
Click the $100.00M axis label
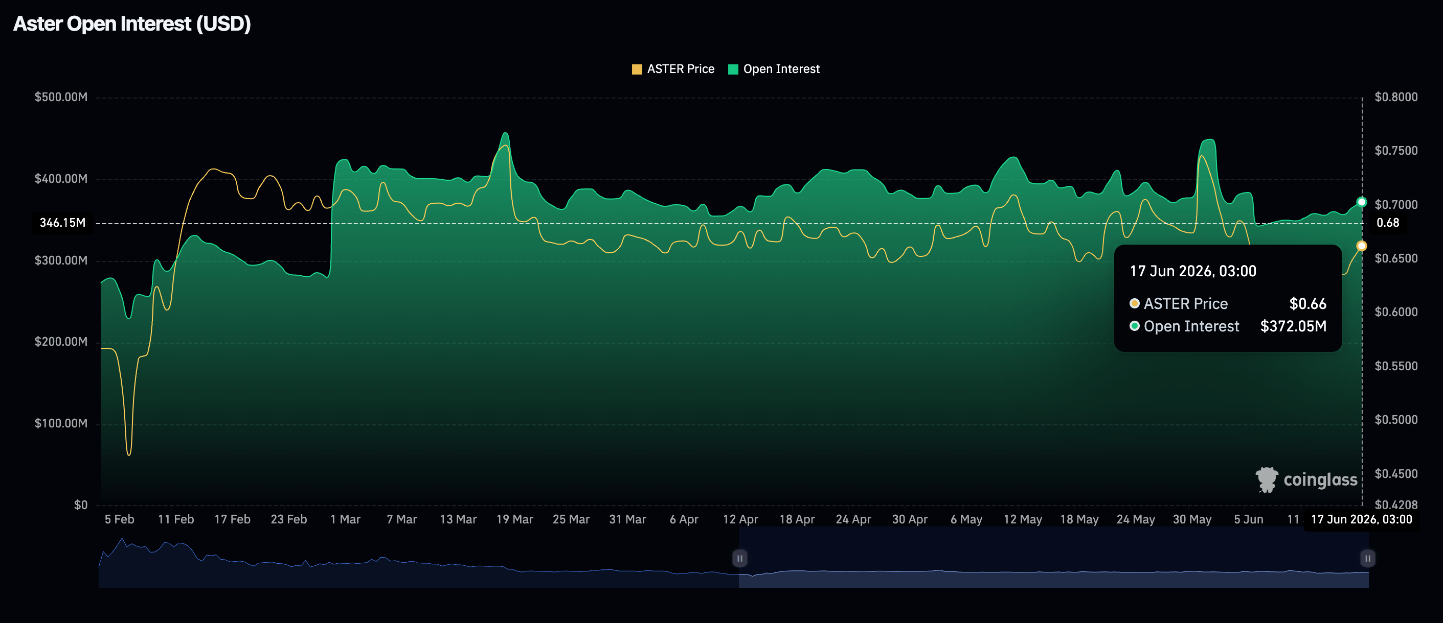(x=61, y=423)
